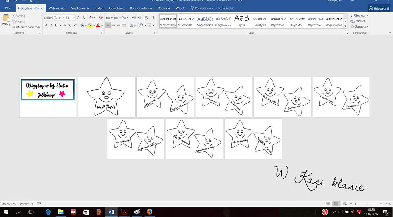Viewport: 393px width, 217px height.
Task: Decrease indent in the Akapit group
Action: pos(134,18)
